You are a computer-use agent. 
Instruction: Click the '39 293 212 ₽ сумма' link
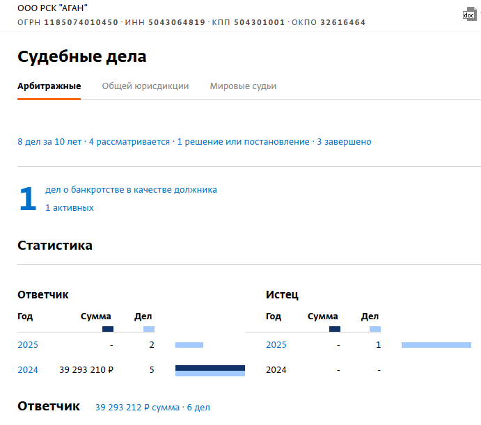click(x=137, y=408)
